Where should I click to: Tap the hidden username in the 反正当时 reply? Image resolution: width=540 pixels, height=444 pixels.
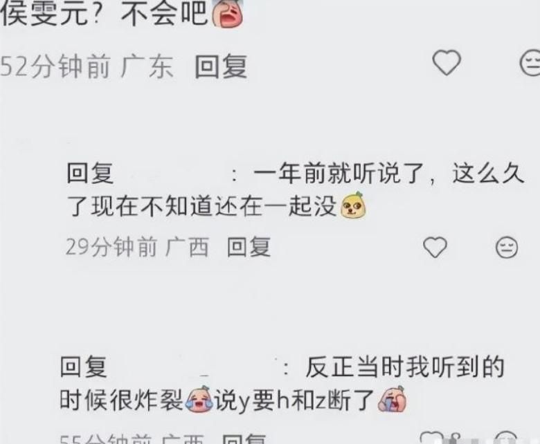(x=195, y=367)
